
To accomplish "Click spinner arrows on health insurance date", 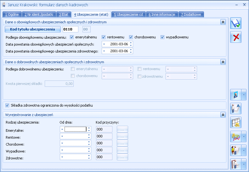I will tap(131, 51).
